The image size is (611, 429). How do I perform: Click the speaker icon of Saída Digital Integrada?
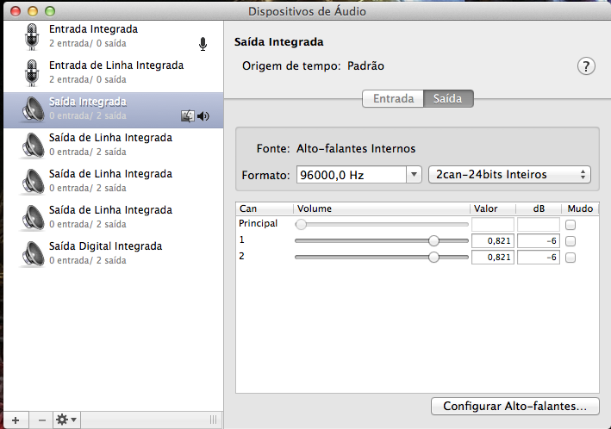[32, 254]
